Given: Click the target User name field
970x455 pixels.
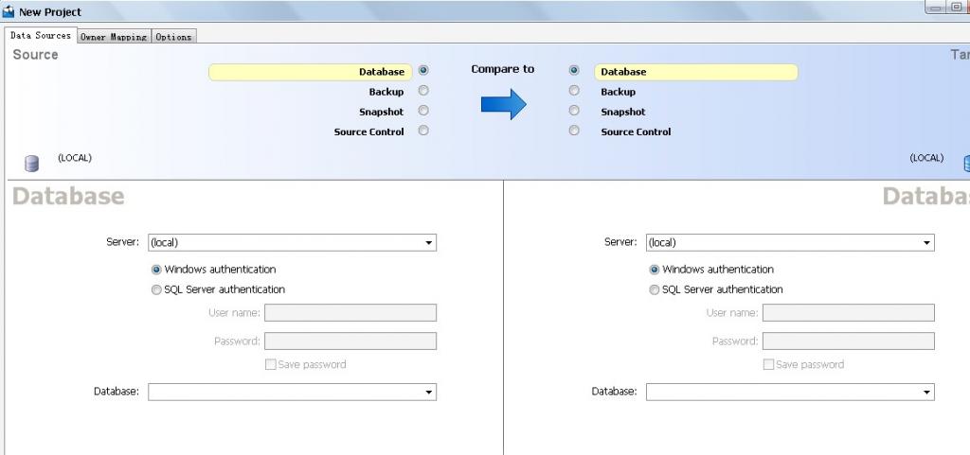Looking at the screenshot, I should click(848, 312).
